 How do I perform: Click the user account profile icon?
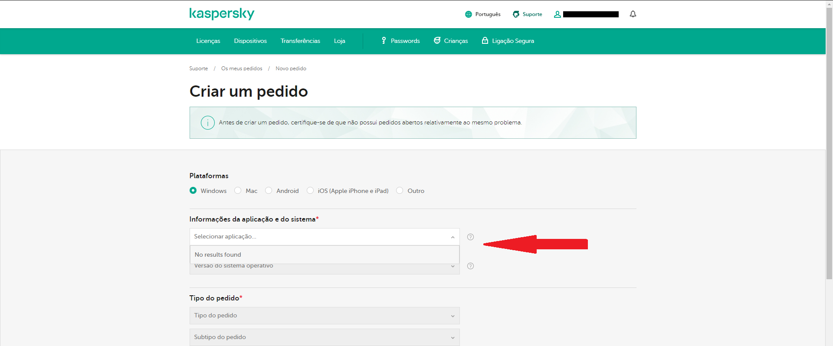[558, 14]
